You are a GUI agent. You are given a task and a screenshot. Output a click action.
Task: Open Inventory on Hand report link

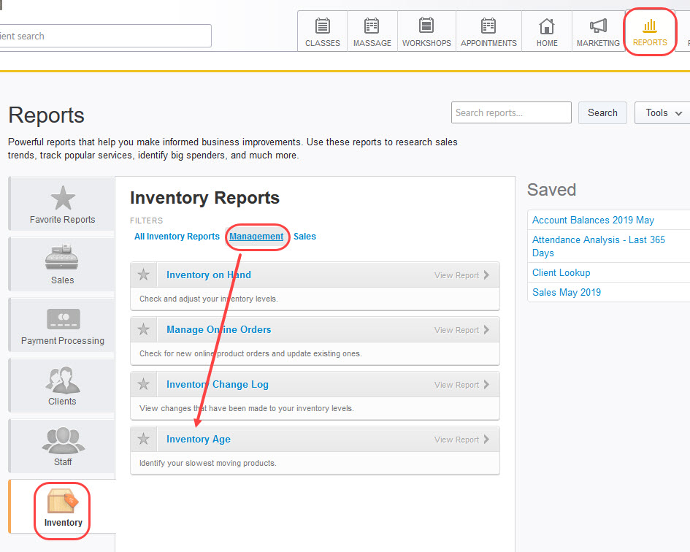click(209, 275)
